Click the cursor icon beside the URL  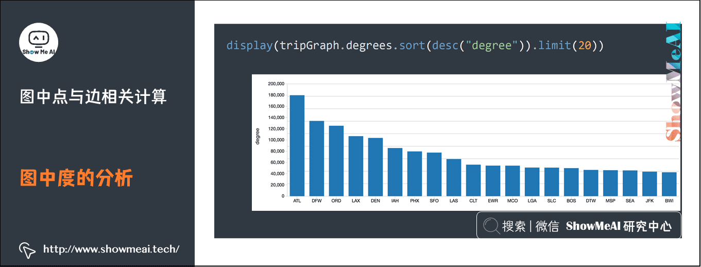tap(27, 249)
